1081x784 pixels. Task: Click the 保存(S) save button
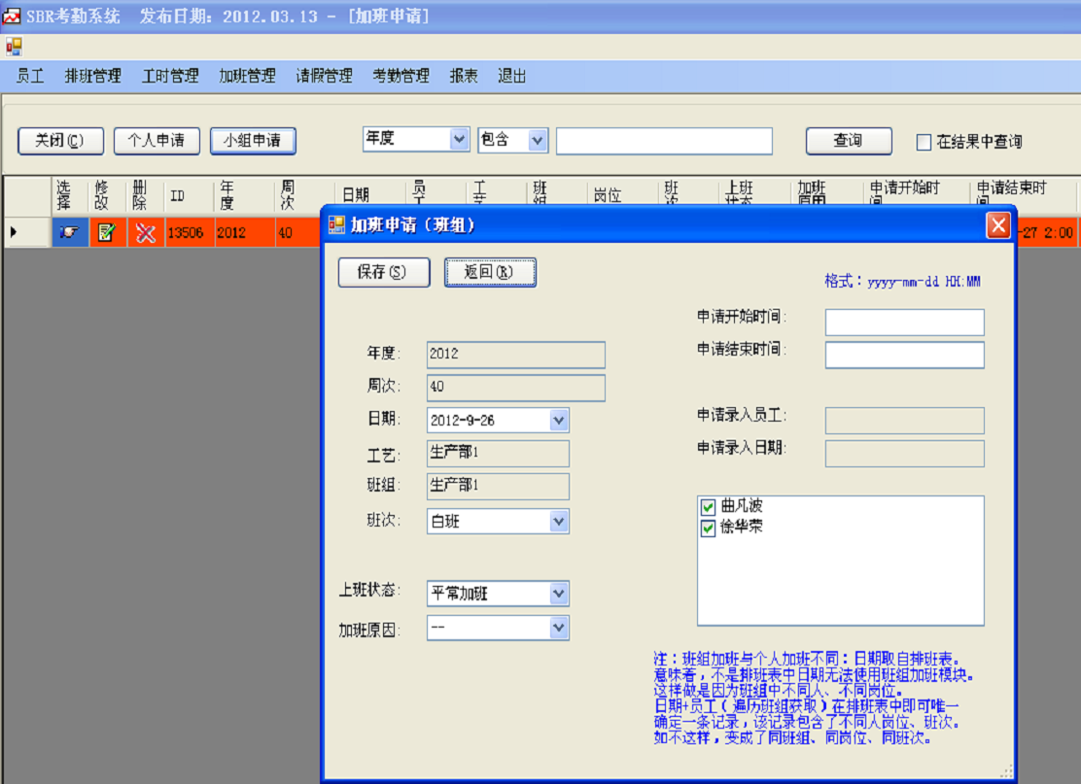[x=383, y=272]
